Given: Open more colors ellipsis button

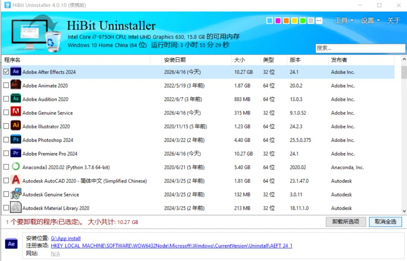Looking at the screenshot, I should click(319, 20).
